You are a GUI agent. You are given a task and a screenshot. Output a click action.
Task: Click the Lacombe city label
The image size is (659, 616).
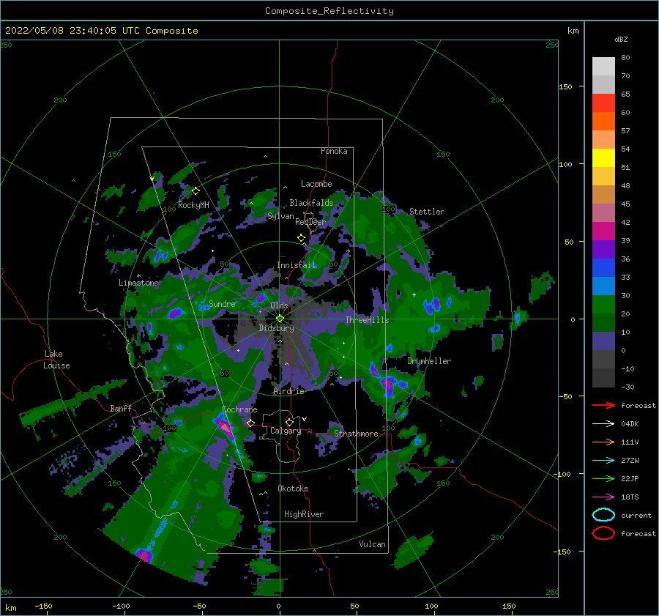point(316,184)
